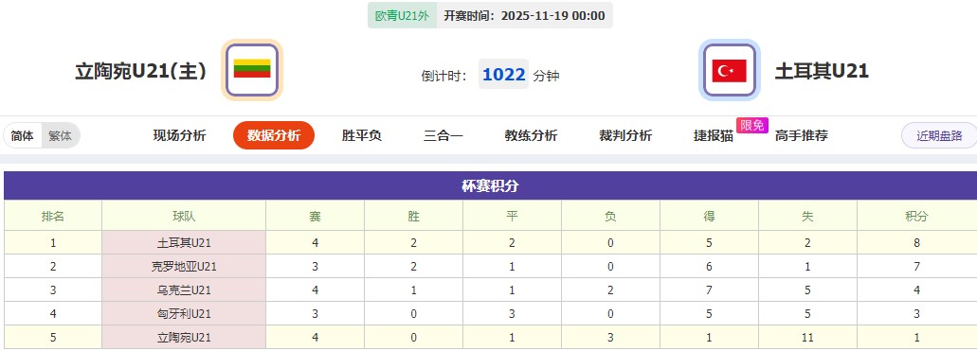Switch language to 繁体

[x=61, y=135]
